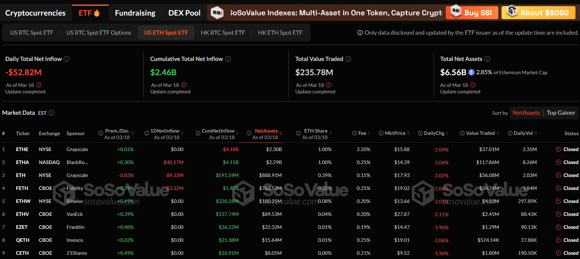Click info icon before Value Traded column header
Image resolution: width=580 pixels, height=259 pixels.
[462, 133]
